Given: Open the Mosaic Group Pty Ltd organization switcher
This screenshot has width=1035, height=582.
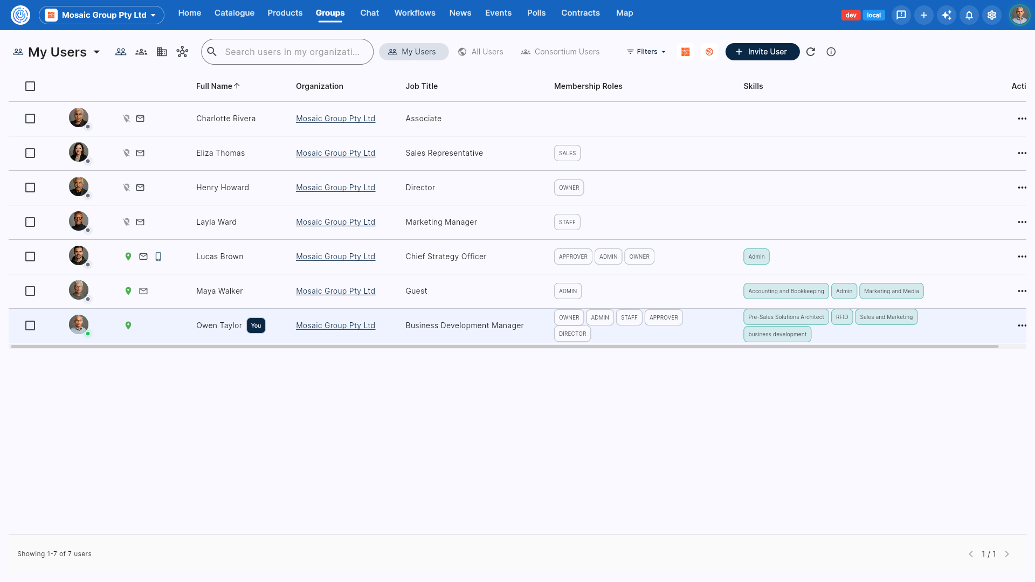Looking at the screenshot, I should (101, 15).
